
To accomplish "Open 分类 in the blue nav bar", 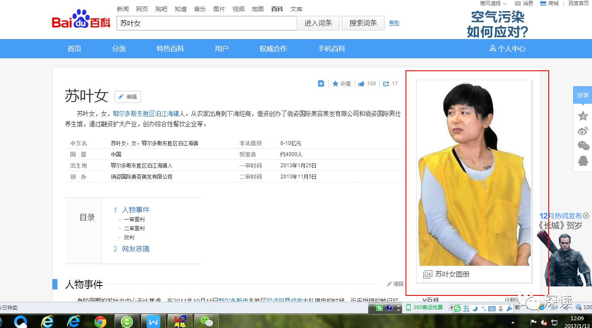I will [119, 48].
